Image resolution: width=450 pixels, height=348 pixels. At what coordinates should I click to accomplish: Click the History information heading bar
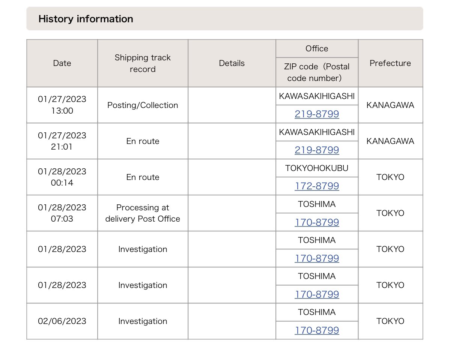pyautogui.click(x=224, y=19)
